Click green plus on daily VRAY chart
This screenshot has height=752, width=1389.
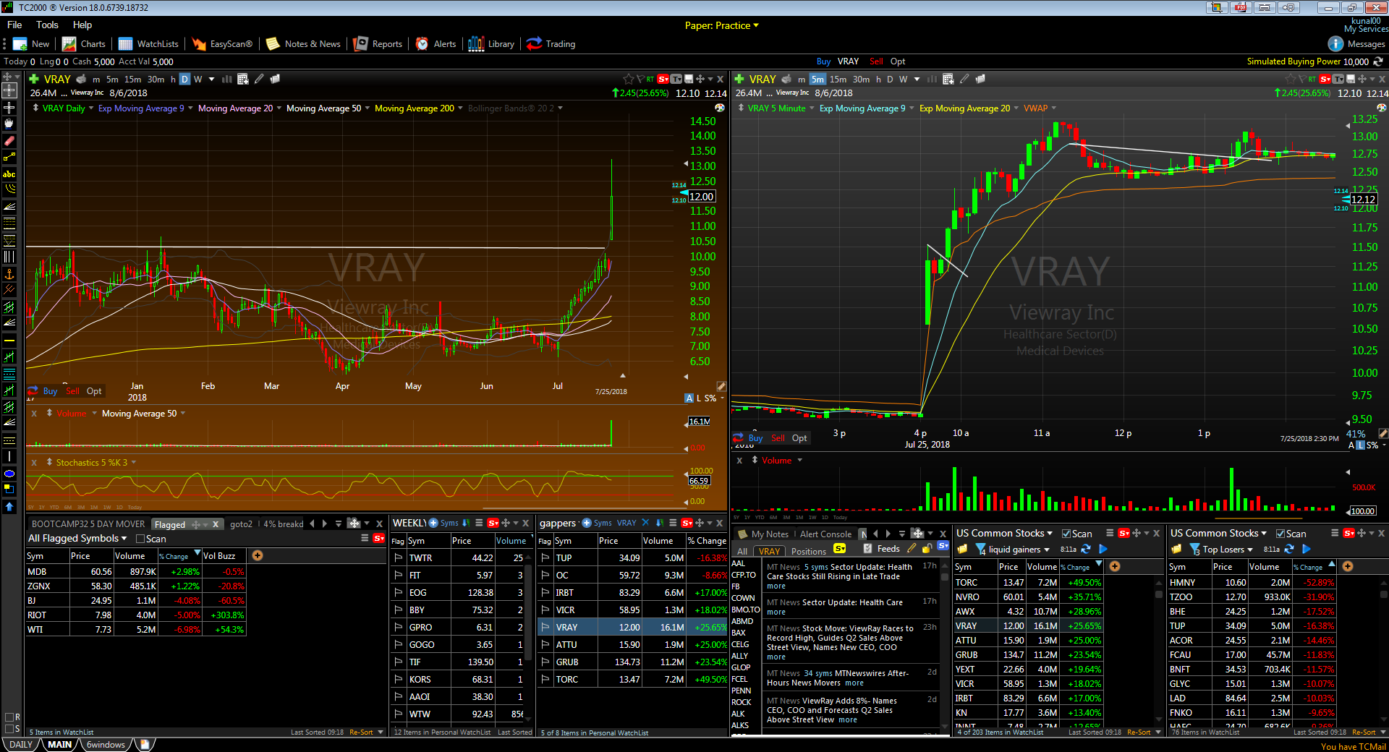point(33,79)
